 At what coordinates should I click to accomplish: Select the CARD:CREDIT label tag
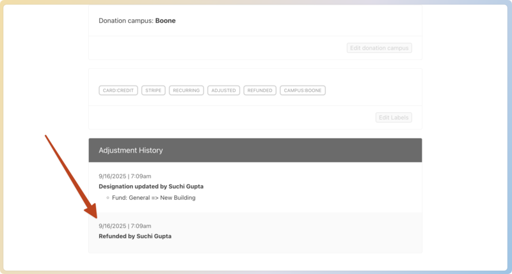(118, 91)
